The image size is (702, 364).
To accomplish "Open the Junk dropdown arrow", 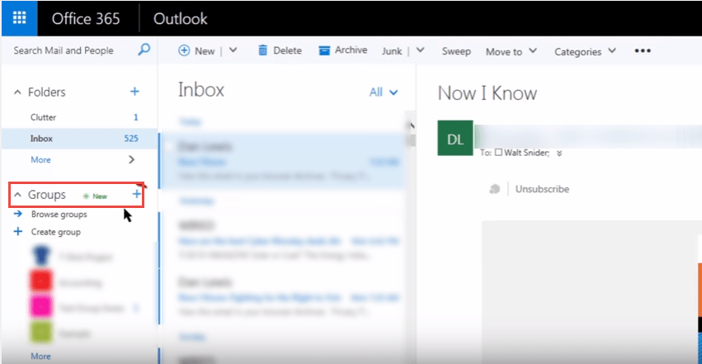I will (x=420, y=50).
